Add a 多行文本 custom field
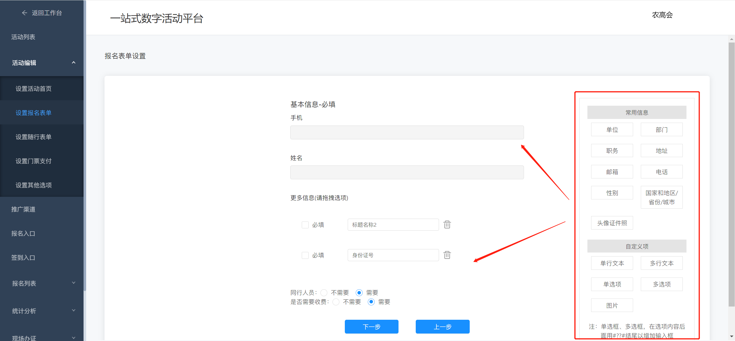This screenshot has width=735, height=341. point(661,263)
